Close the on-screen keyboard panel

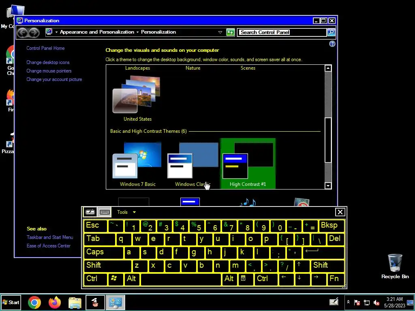click(x=340, y=212)
